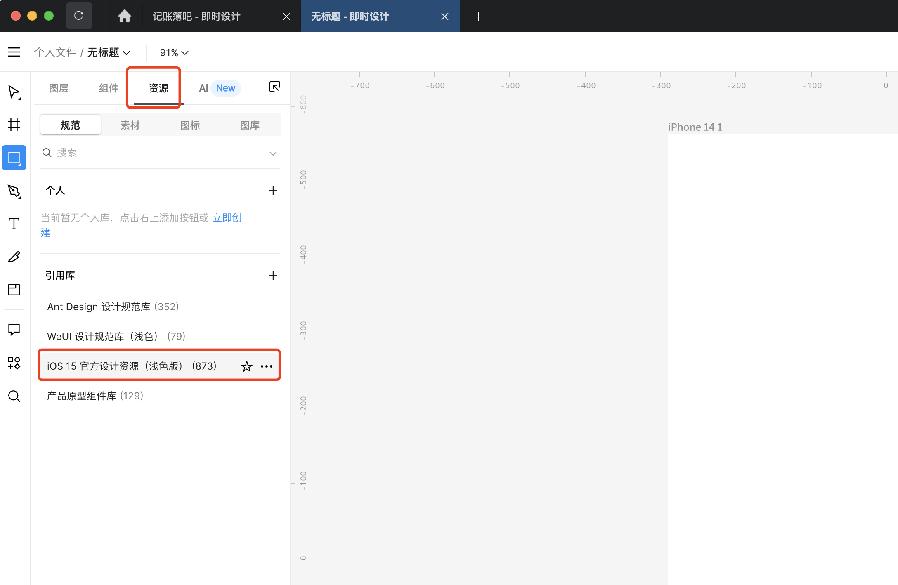Expand 个人 (Personal) library section
The height and width of the screenshot is (585, 898).
[x=56, y=191]
